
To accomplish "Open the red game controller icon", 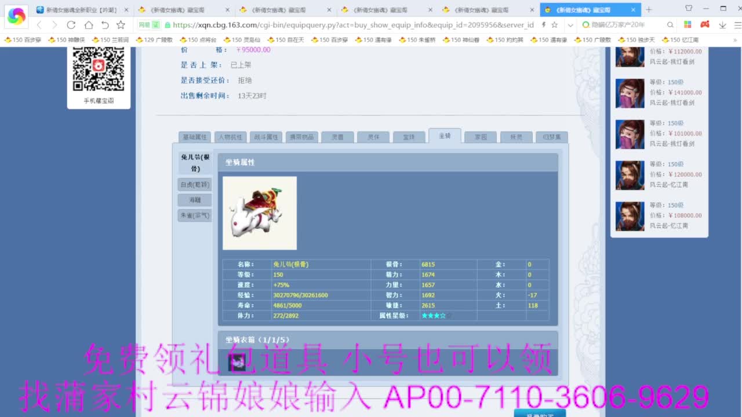I will (705, 25).
